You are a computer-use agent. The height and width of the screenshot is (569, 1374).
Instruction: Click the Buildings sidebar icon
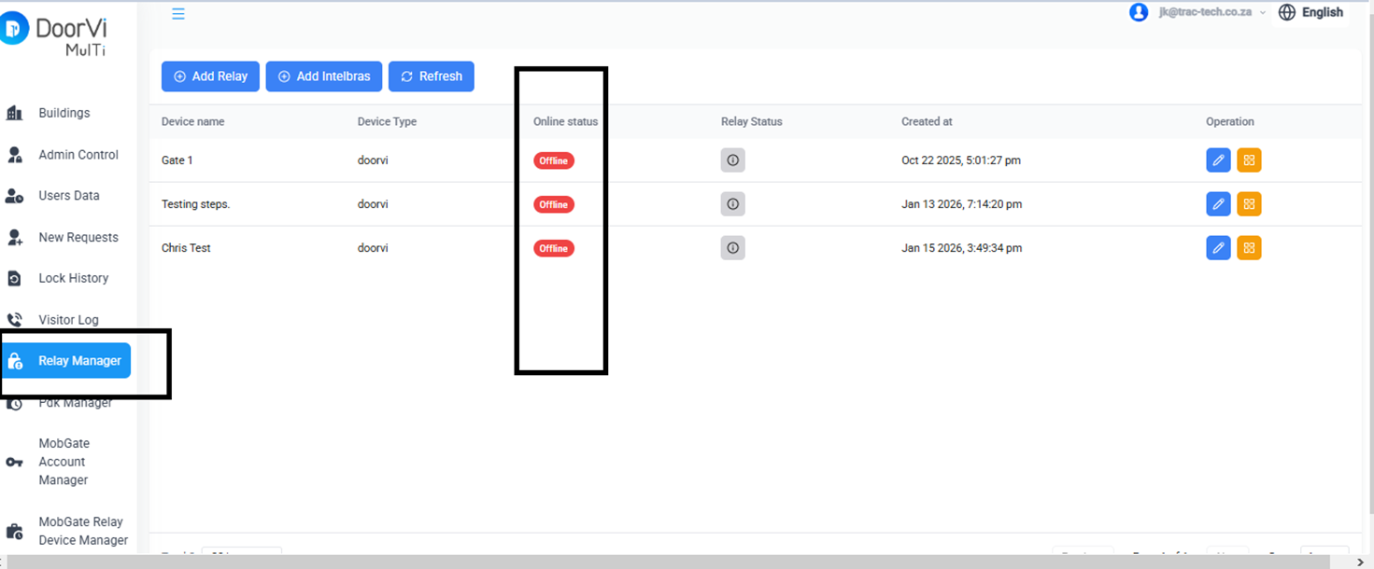[14, 113]
